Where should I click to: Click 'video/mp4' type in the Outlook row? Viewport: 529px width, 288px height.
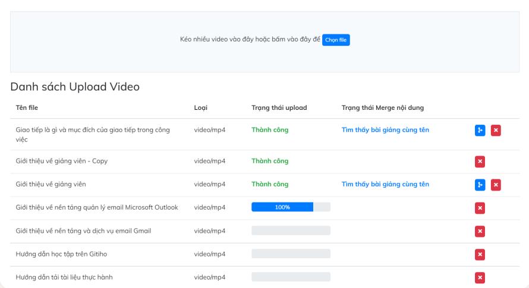(x=209, y=207)
